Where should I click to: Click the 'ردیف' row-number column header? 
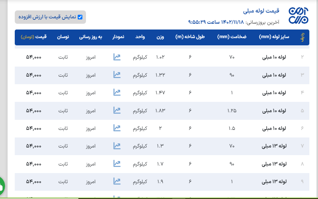point(302,37)
